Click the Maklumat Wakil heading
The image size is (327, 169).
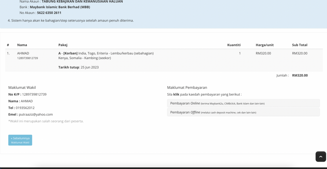point(22,88)
